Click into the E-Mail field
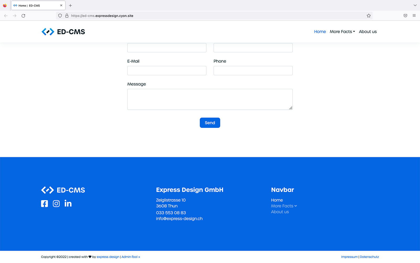 (x=167, y=71)
